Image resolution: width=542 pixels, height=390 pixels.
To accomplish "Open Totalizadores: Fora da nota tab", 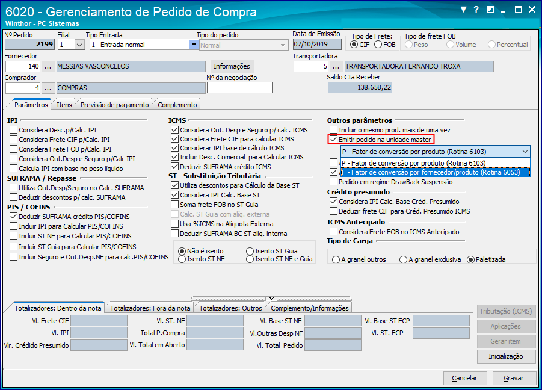I will [x=150, y=308].
